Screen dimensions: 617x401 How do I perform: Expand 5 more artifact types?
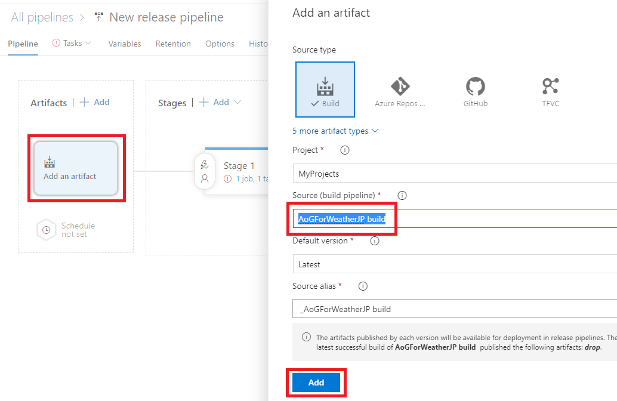coord(335,131)
